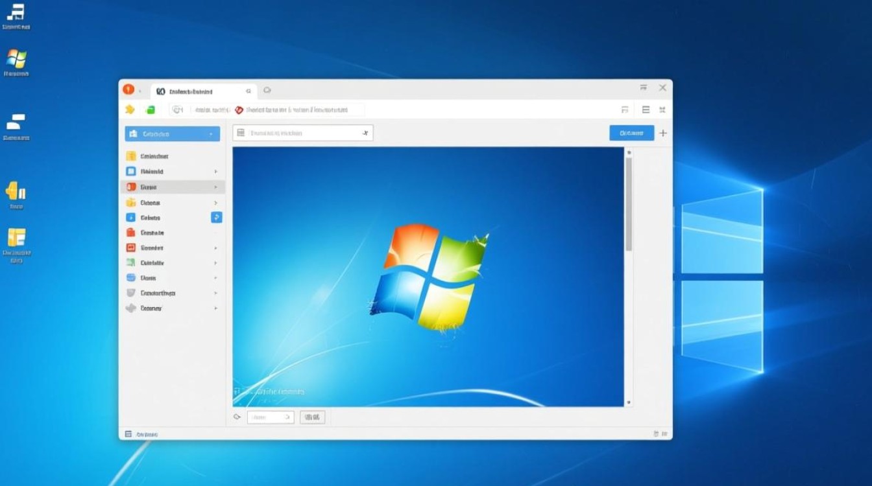872x486 pixels.
Task: Click the plus button beside the blue button
Action: (662, 133)
